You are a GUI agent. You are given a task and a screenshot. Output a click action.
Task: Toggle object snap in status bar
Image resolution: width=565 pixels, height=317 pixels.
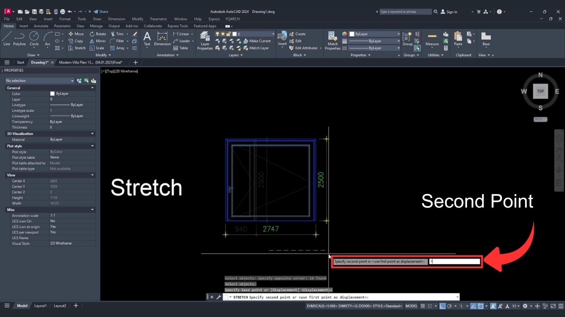tap(481, 306)
